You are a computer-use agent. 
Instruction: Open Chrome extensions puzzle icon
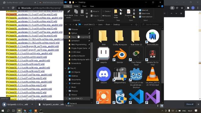[x=188, y=8]
